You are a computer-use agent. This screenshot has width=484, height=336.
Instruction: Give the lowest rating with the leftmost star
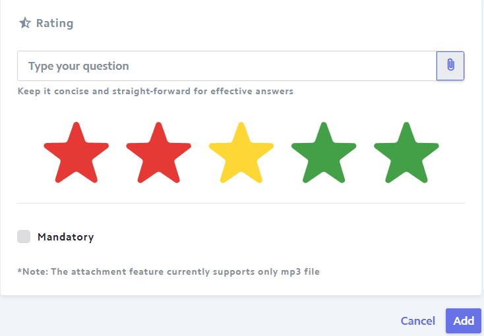(76, 152)
